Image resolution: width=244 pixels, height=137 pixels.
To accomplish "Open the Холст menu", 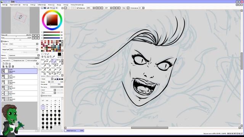I will 25,5.
